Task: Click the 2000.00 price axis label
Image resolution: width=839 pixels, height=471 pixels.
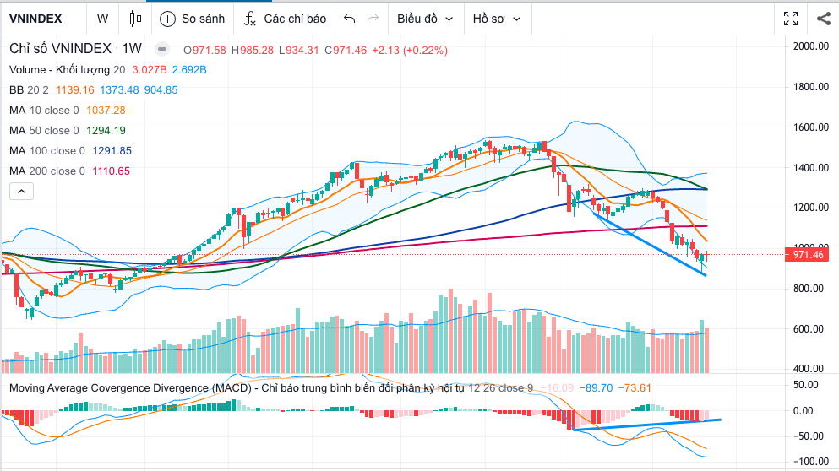Action: point(810,46)
